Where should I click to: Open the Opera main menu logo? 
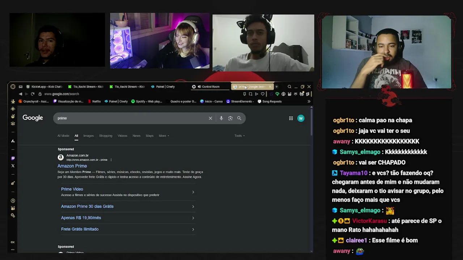point(13,87)
